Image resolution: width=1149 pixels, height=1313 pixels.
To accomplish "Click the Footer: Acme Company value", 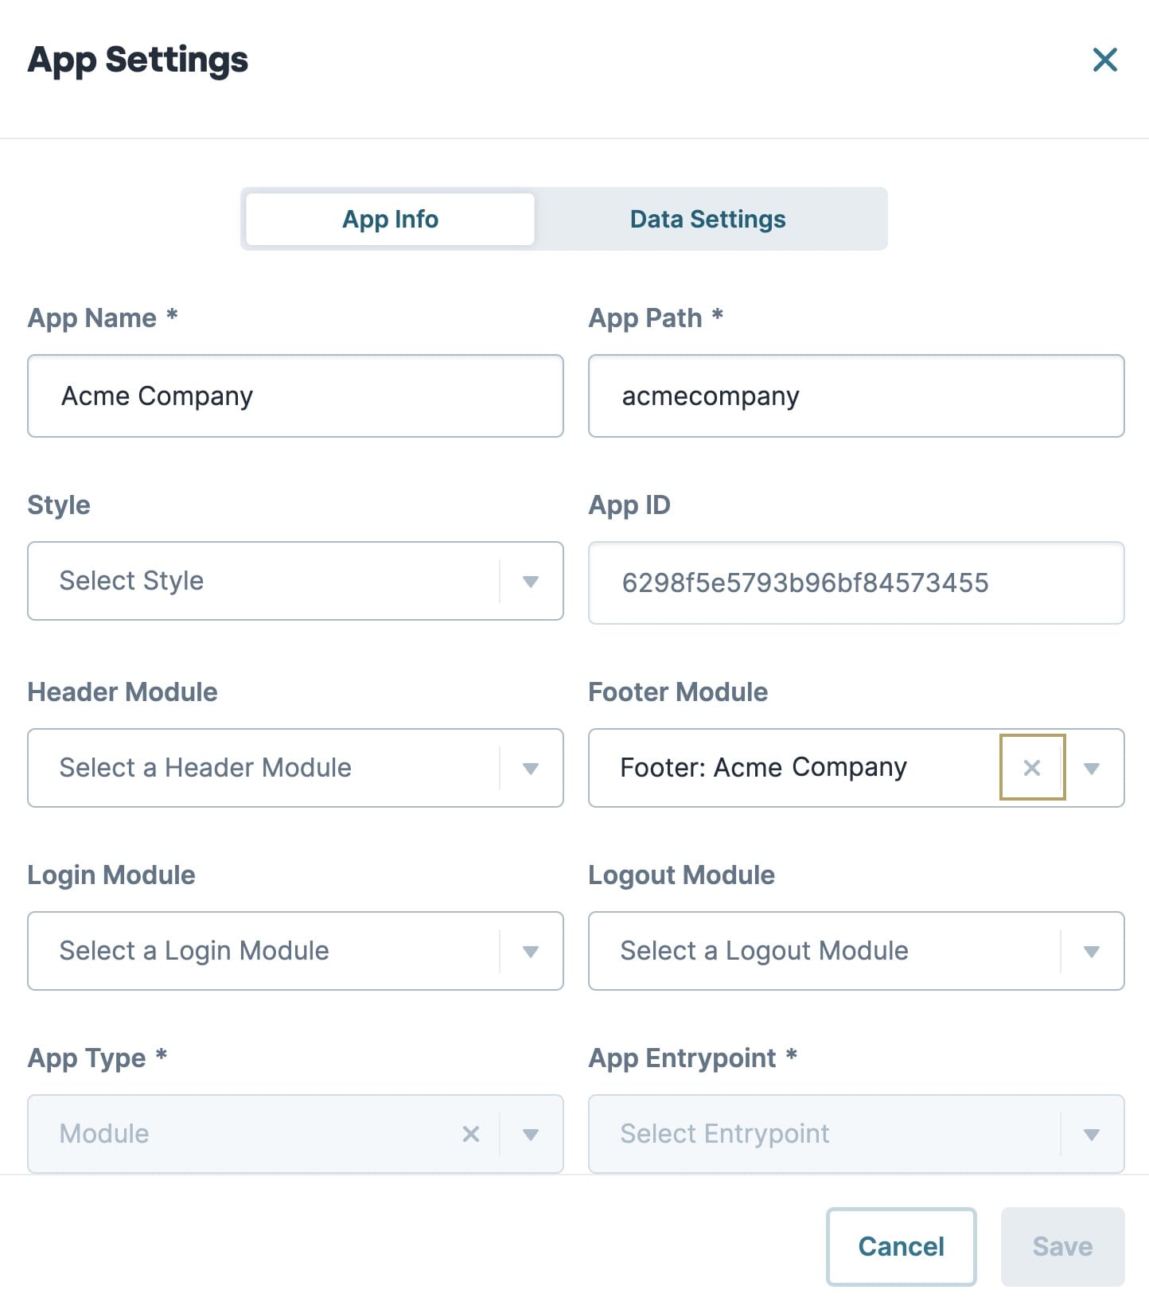I will (x=763, y=767).
